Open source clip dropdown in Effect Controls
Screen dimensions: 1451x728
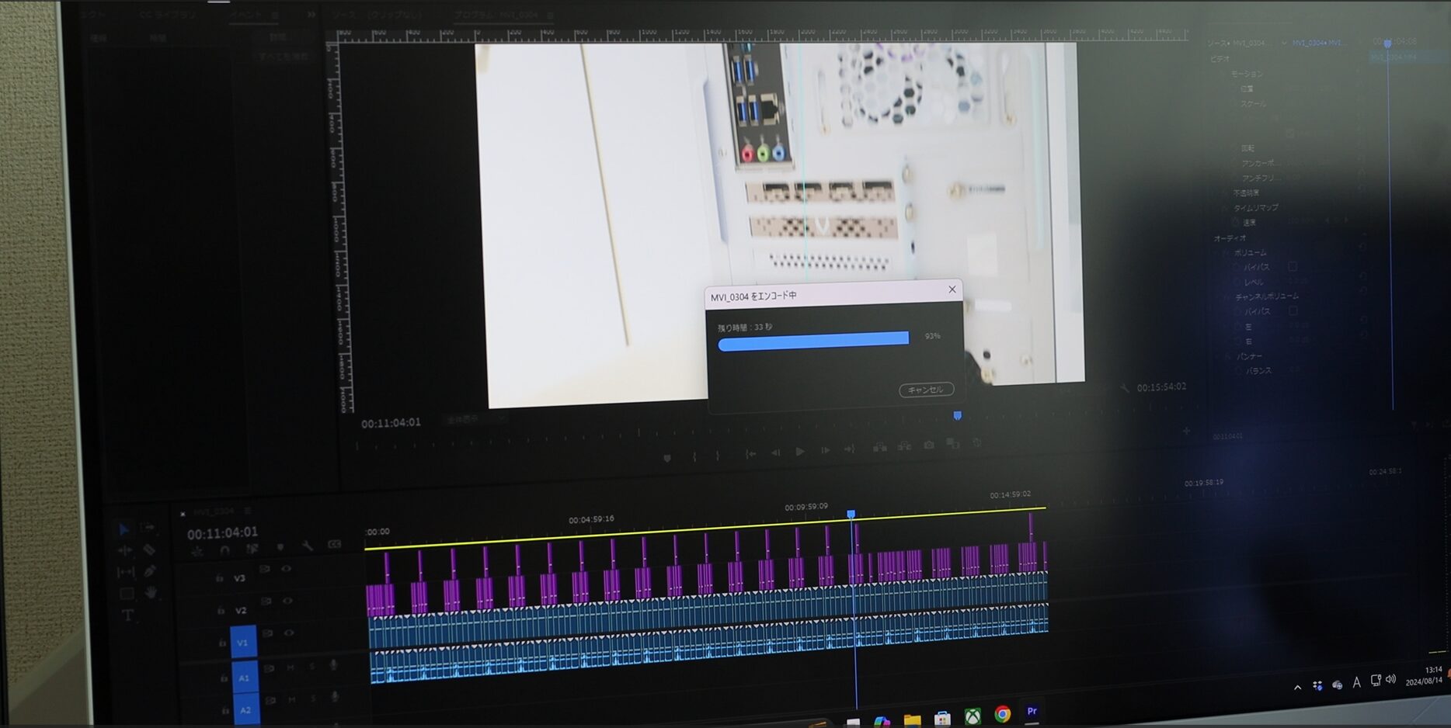(1283, 43)
